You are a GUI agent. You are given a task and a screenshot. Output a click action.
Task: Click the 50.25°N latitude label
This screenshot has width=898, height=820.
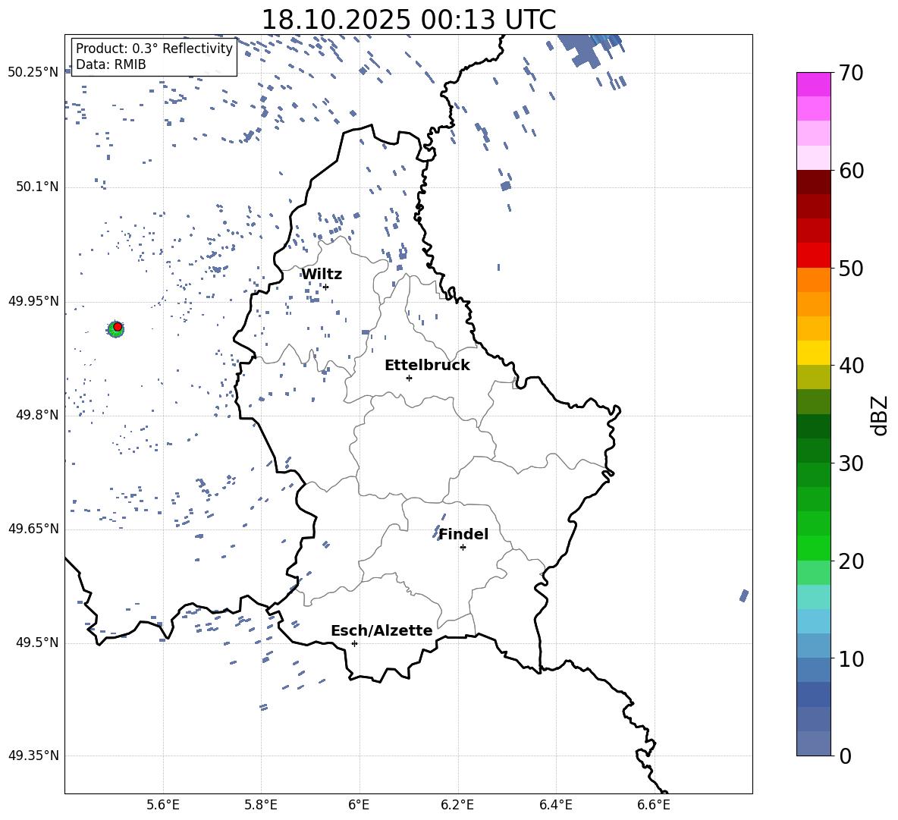tap(33, 73)
